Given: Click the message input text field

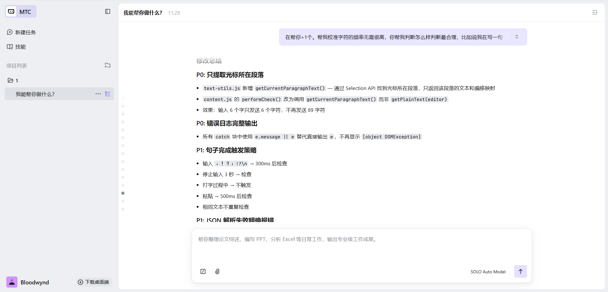Looking at the screenshot, I should 361,247.
